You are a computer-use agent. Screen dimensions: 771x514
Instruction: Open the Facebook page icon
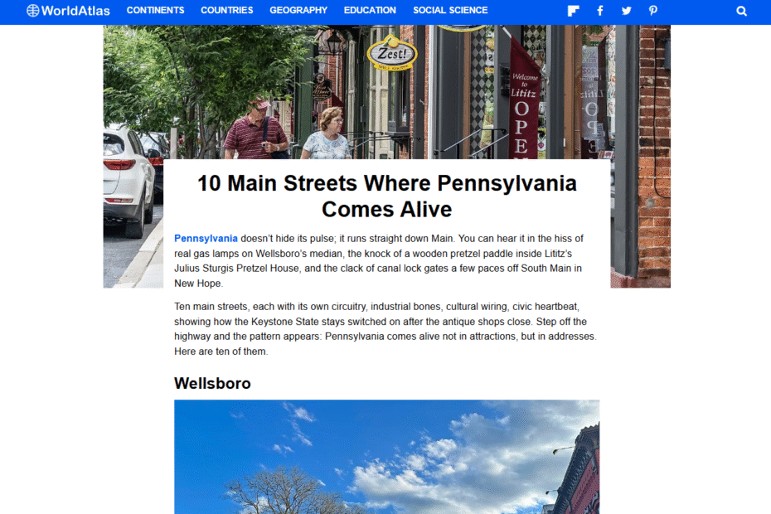(x=600, y=11)
